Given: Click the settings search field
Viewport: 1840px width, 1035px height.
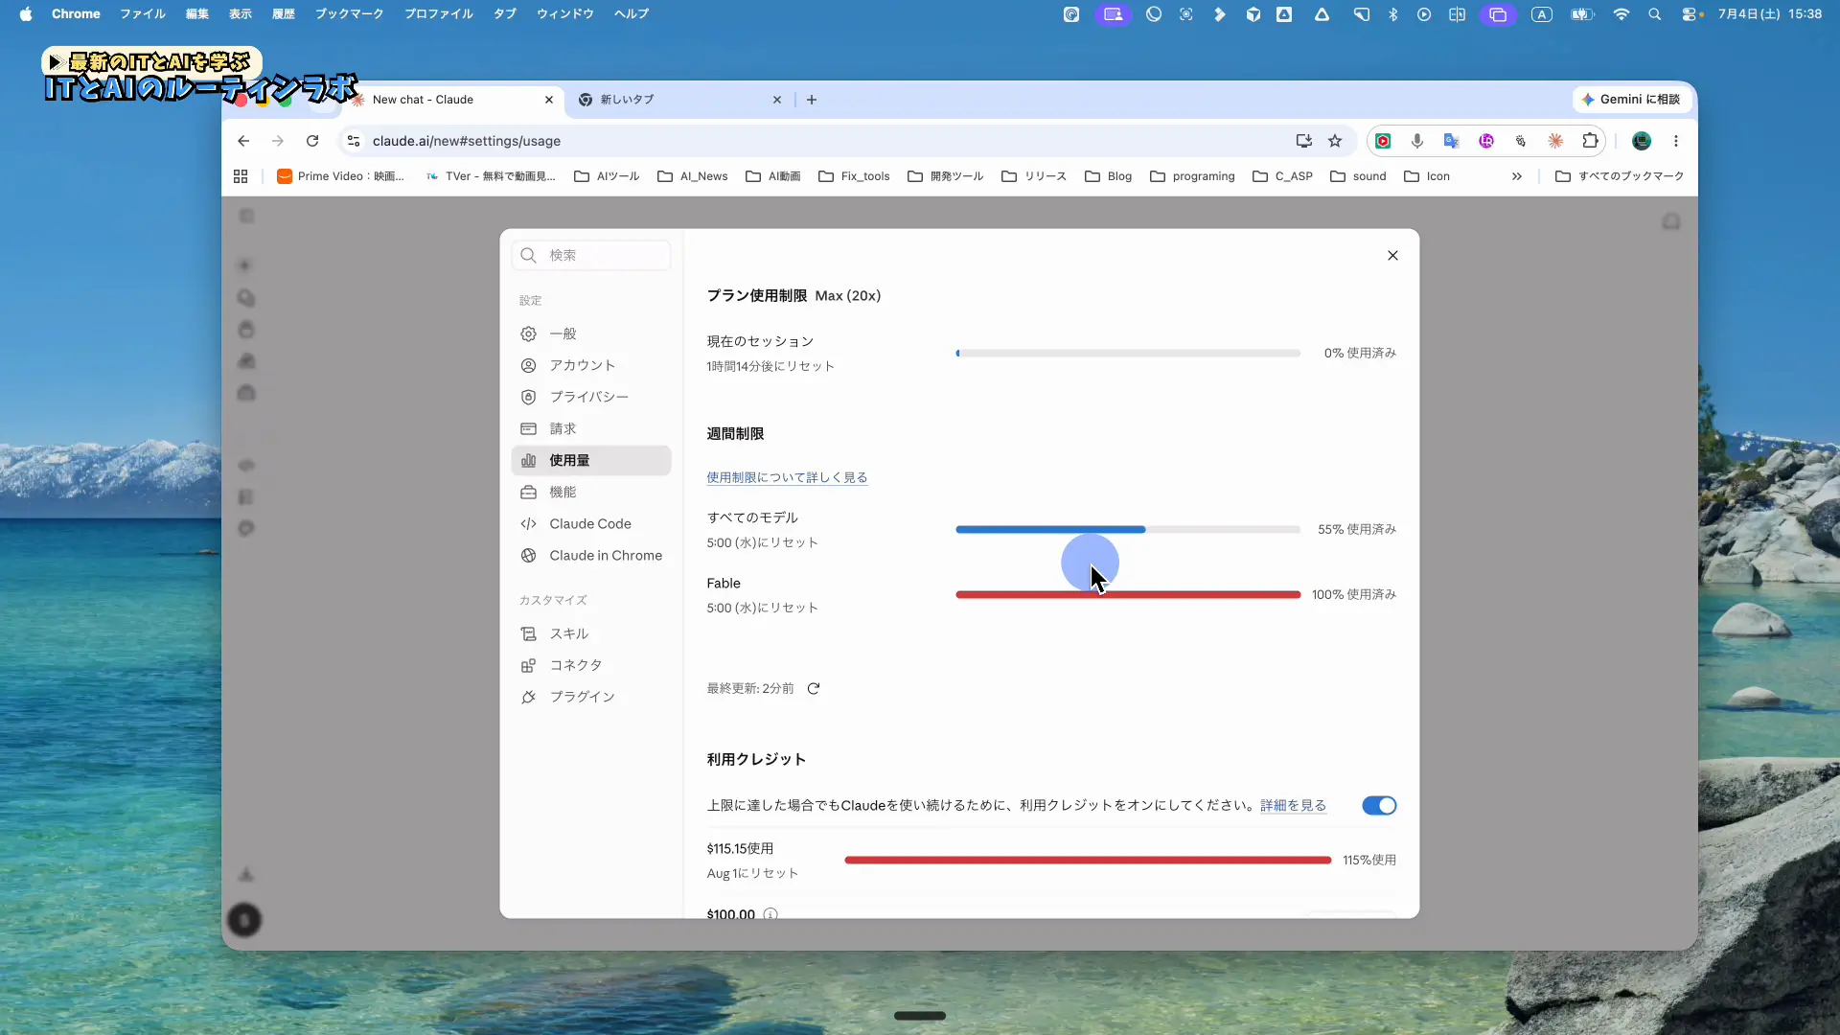Looking at the screenshot, I should coord(591,255).
